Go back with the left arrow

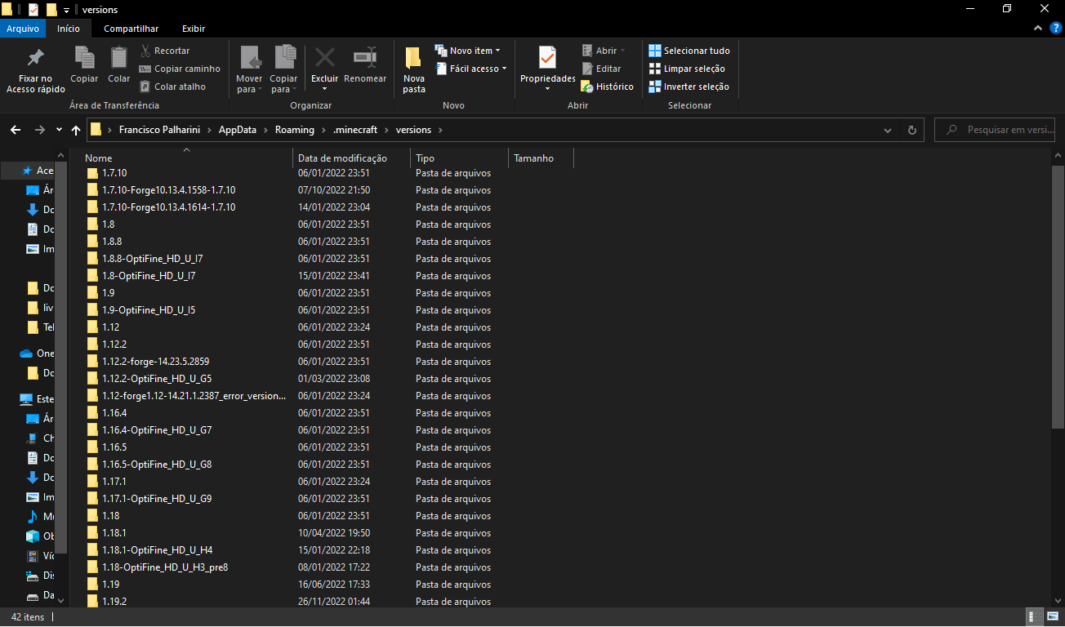click(x=16, y=130)
